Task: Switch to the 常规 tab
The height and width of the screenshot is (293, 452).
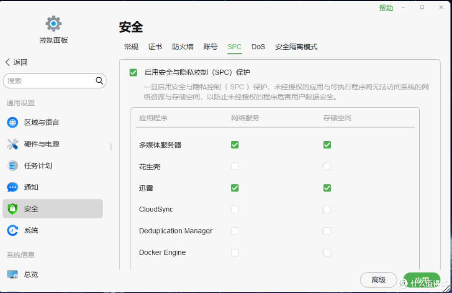Action: pos(131,47)
